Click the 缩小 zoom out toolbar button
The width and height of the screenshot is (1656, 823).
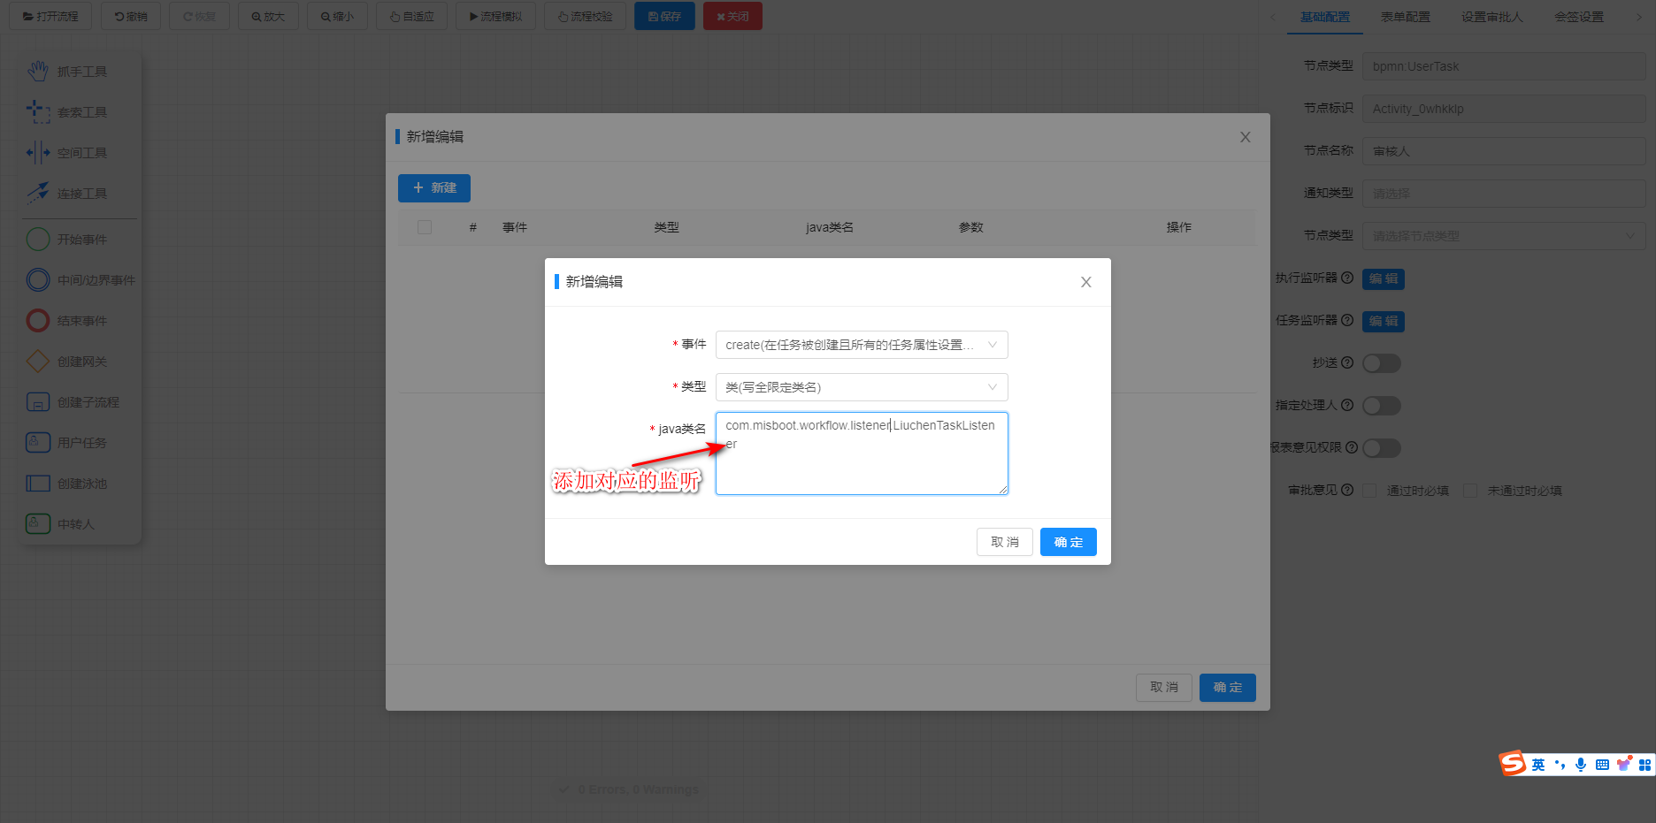pos(338,17)
